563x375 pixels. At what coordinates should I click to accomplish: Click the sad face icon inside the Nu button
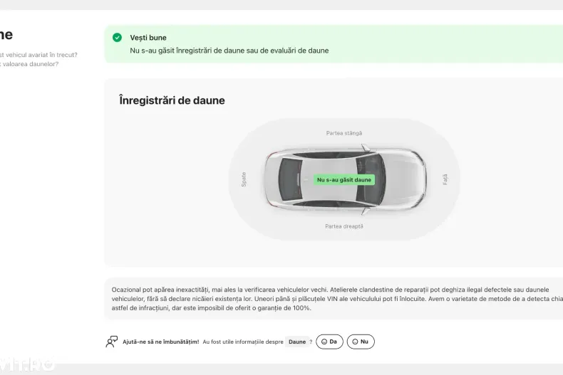[x=355, y=342]
